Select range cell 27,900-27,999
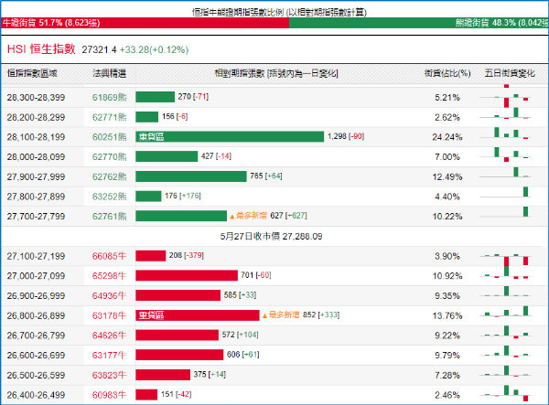The image size is (549, 405). (x=36, y=176)
